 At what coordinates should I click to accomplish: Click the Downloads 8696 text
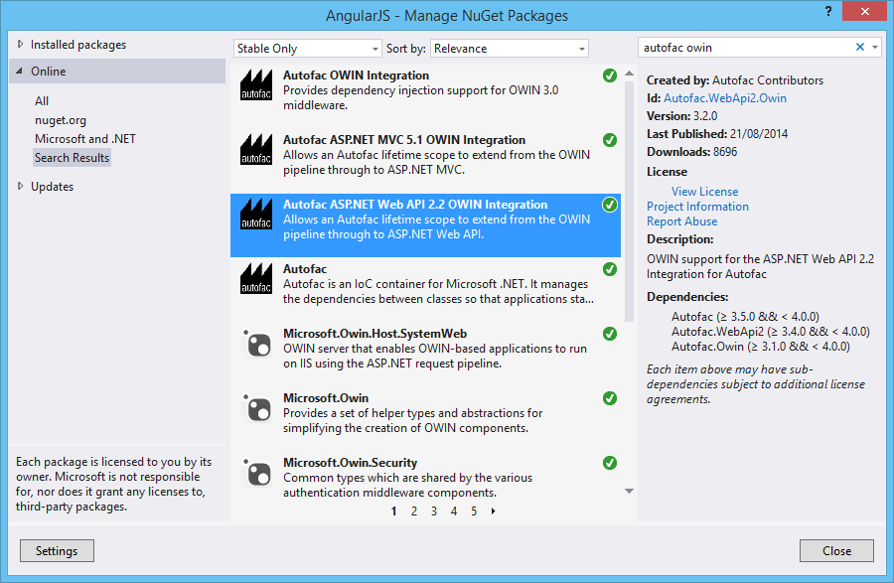[691, 152]
